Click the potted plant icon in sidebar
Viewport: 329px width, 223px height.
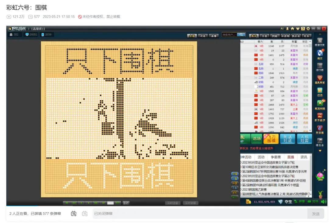(x=320, y=194)
